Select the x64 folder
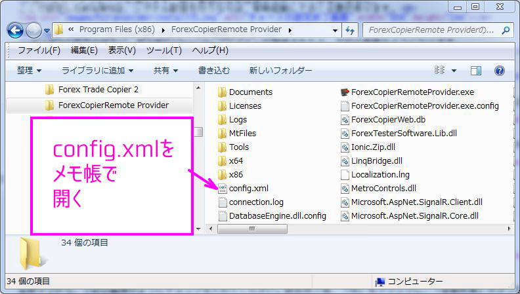The width and height of the screenshot is (520, 294). click(x=230, y=161)
